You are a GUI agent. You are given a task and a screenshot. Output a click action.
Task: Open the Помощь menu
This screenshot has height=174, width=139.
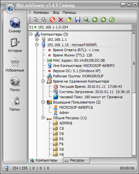click(x=69, y=12)
